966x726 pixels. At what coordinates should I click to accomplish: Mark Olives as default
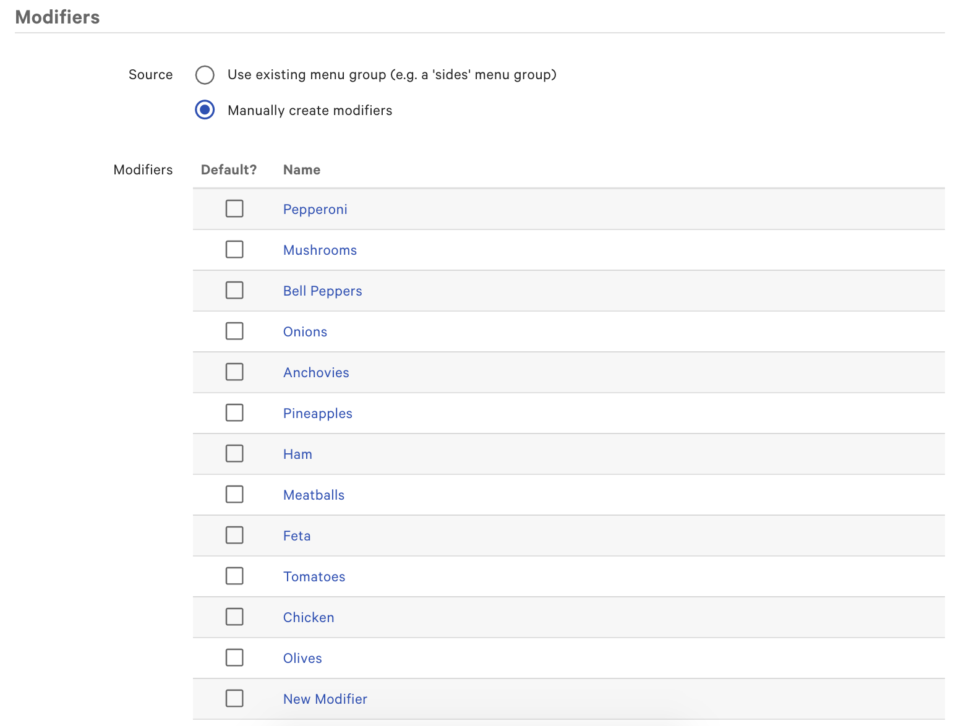click(234, 657)
